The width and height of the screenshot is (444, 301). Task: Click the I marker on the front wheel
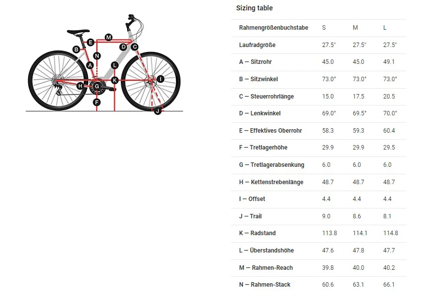(160, 79)
